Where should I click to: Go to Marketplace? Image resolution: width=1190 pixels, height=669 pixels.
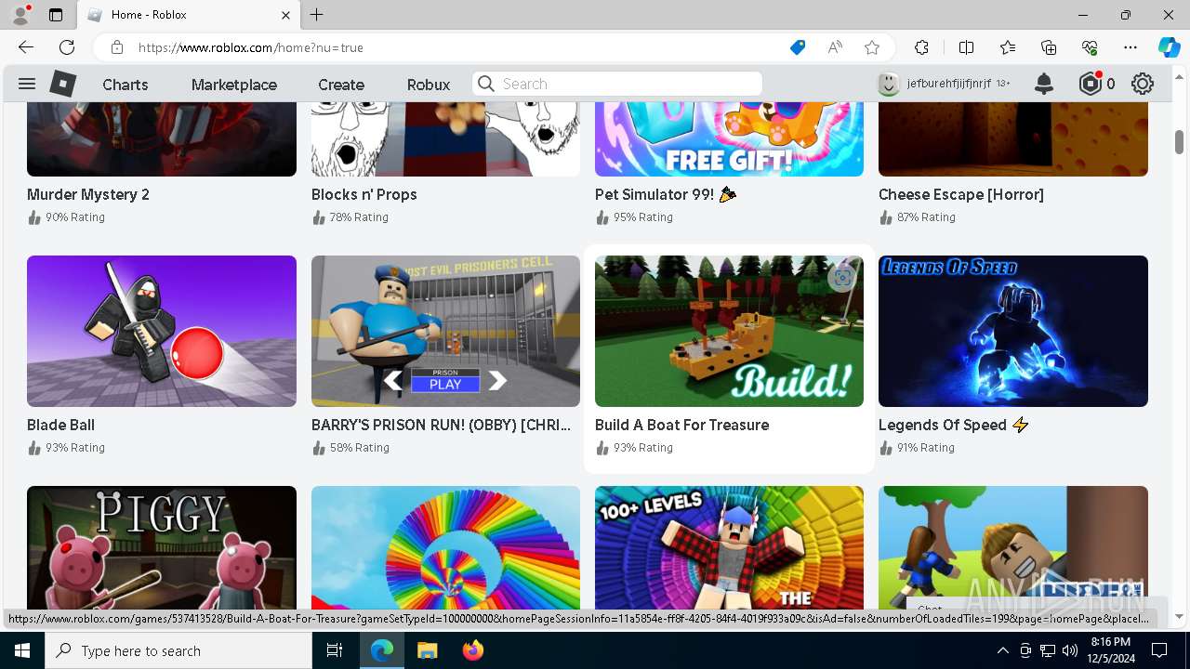point(234,85)
